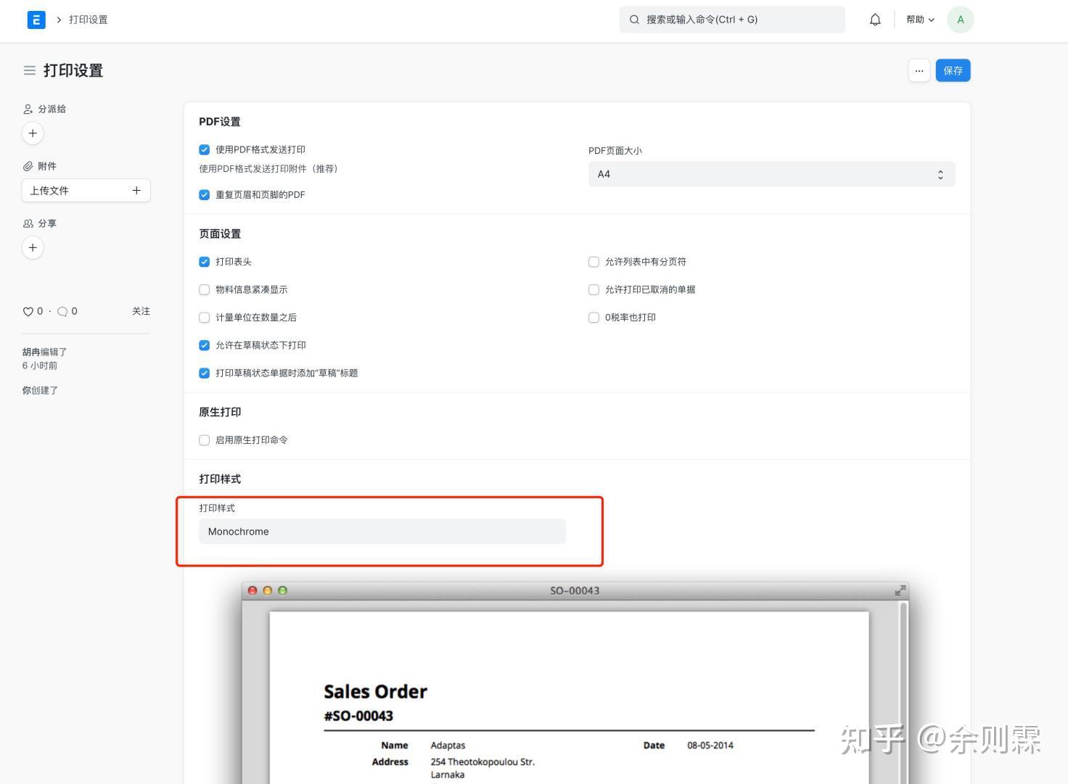Click the ERPNext logo icon
This screenshot has width=1068, height=784.
[36, 20]
